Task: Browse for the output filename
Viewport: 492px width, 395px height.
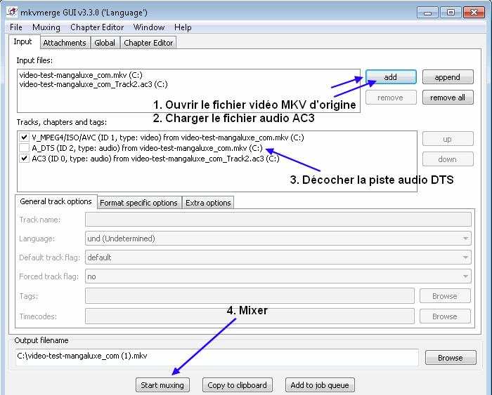Action: [x=450, y=358]
